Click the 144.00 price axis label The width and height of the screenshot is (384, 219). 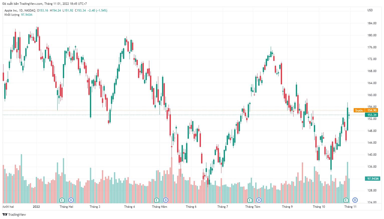click(372, 143)
